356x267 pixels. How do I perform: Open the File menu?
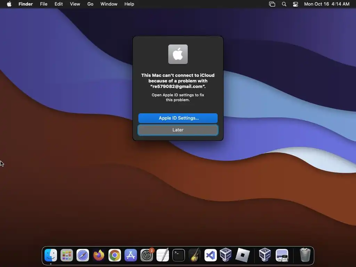click(x=43, y=4)
